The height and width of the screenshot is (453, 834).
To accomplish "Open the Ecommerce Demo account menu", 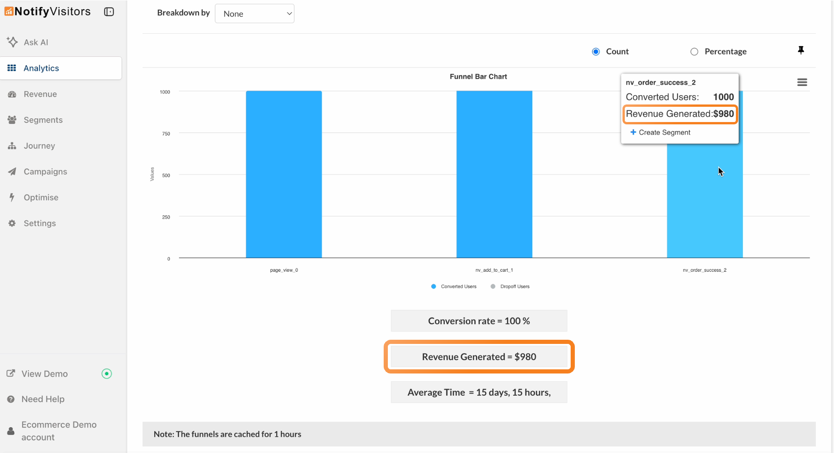I will pyautogui.click(x=59, y=430).
